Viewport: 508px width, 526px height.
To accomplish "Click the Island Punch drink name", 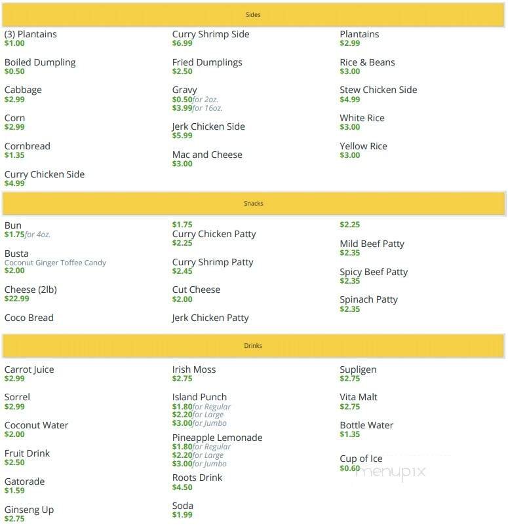I will (x=199, y=397).
